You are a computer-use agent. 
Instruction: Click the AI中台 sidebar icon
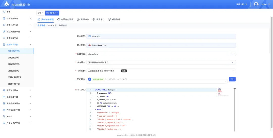(4, 117)
